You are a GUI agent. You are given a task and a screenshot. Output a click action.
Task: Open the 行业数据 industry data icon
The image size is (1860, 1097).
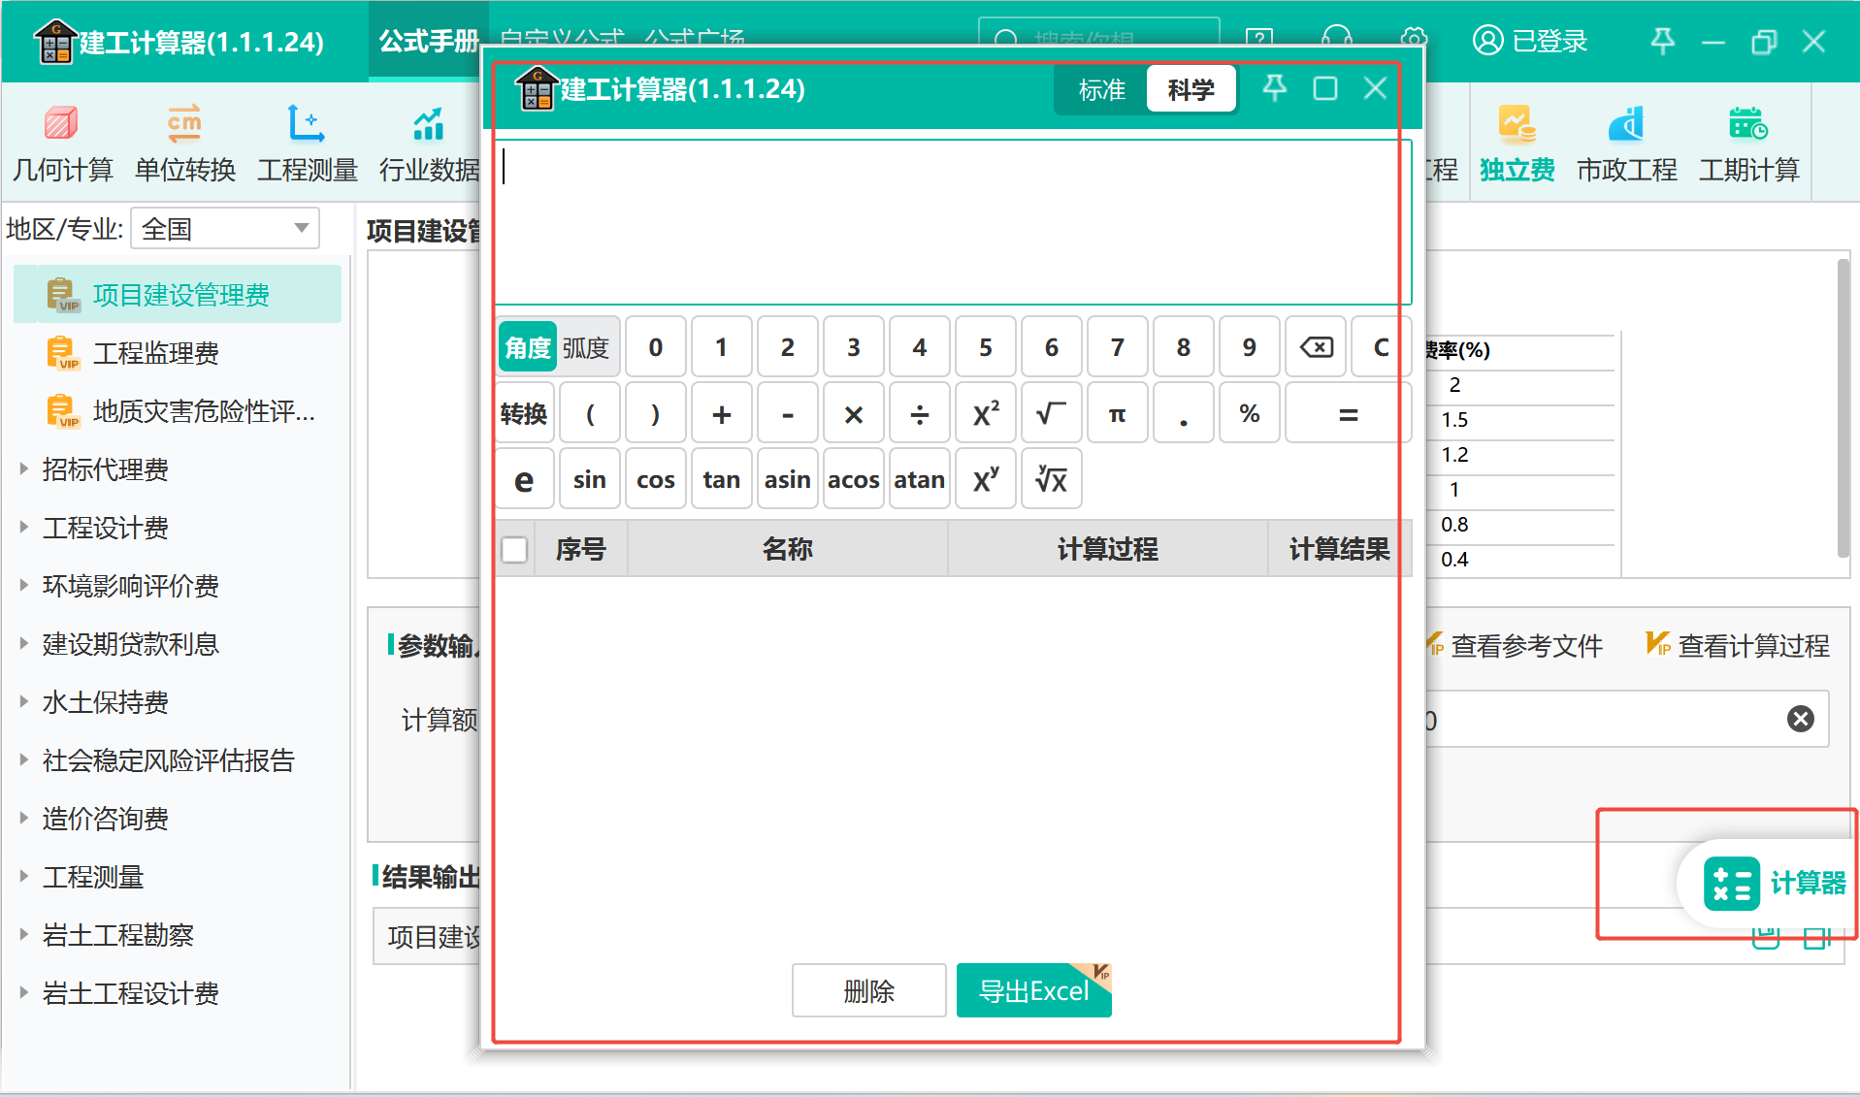pyautogui.click(x=429, y=144)
